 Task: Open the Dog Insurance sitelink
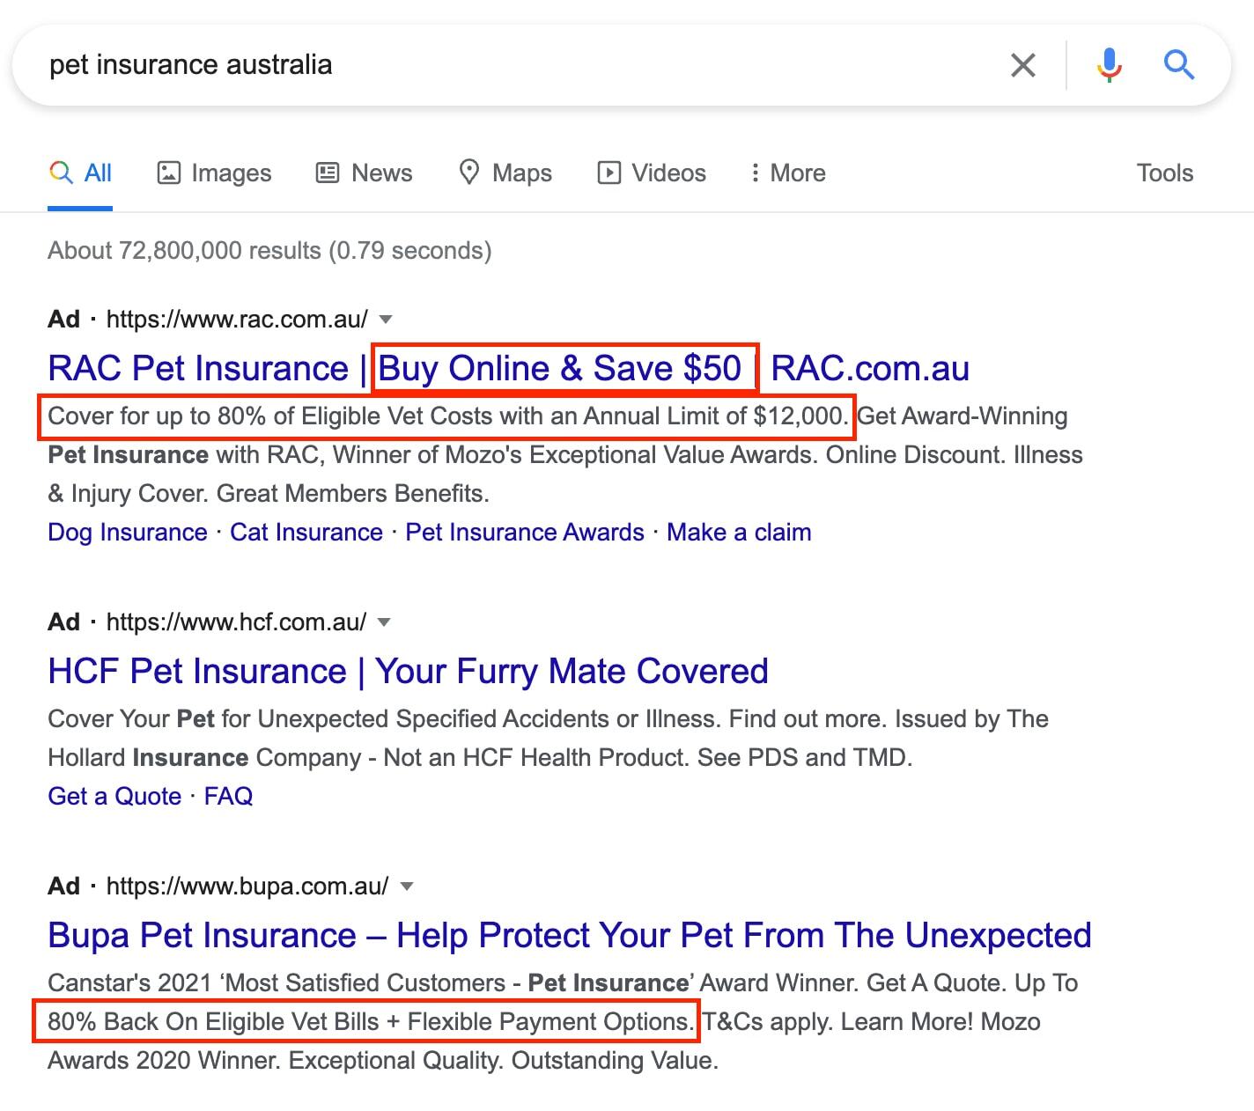[x=128, y=533]
